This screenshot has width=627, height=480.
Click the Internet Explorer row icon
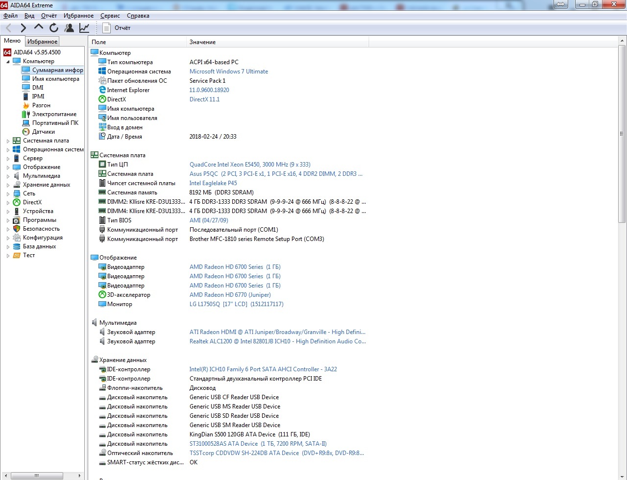102,90
